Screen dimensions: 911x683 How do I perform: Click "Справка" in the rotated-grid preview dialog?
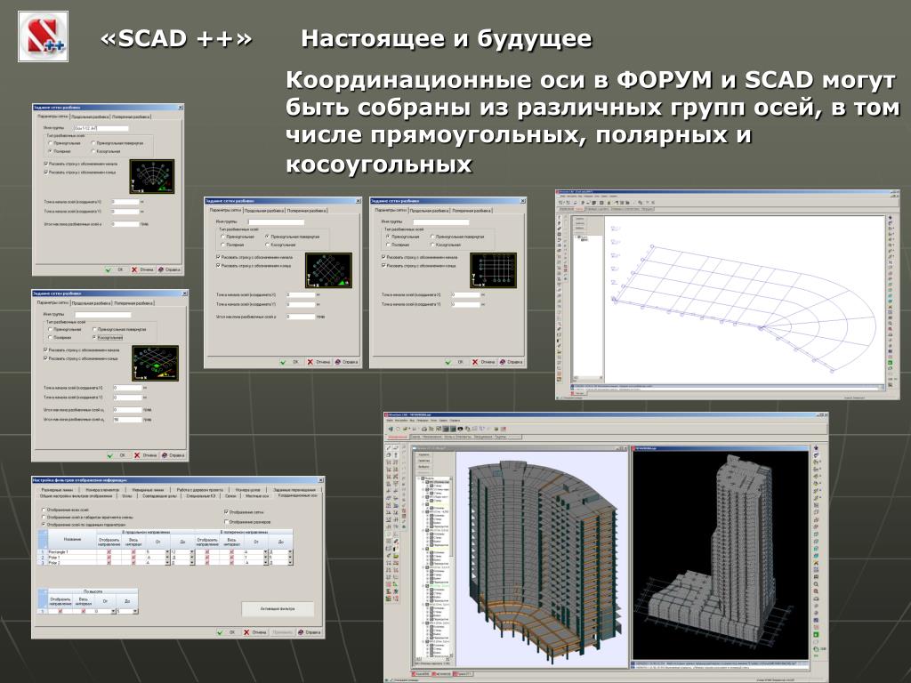click(347, 362)
